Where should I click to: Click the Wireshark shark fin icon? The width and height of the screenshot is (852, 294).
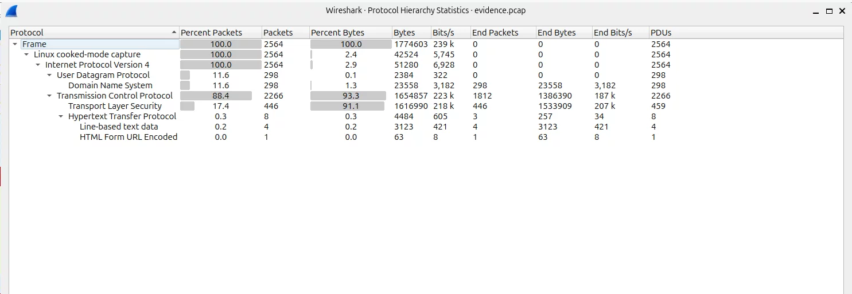(x=11, y=11)
